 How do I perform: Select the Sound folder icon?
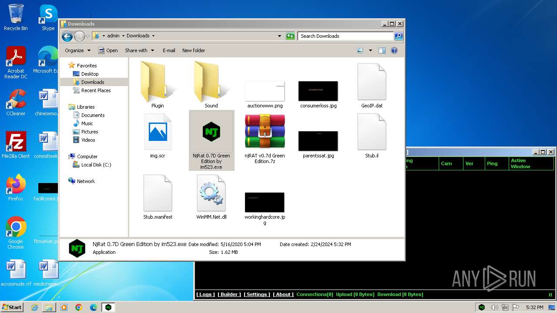211,83
